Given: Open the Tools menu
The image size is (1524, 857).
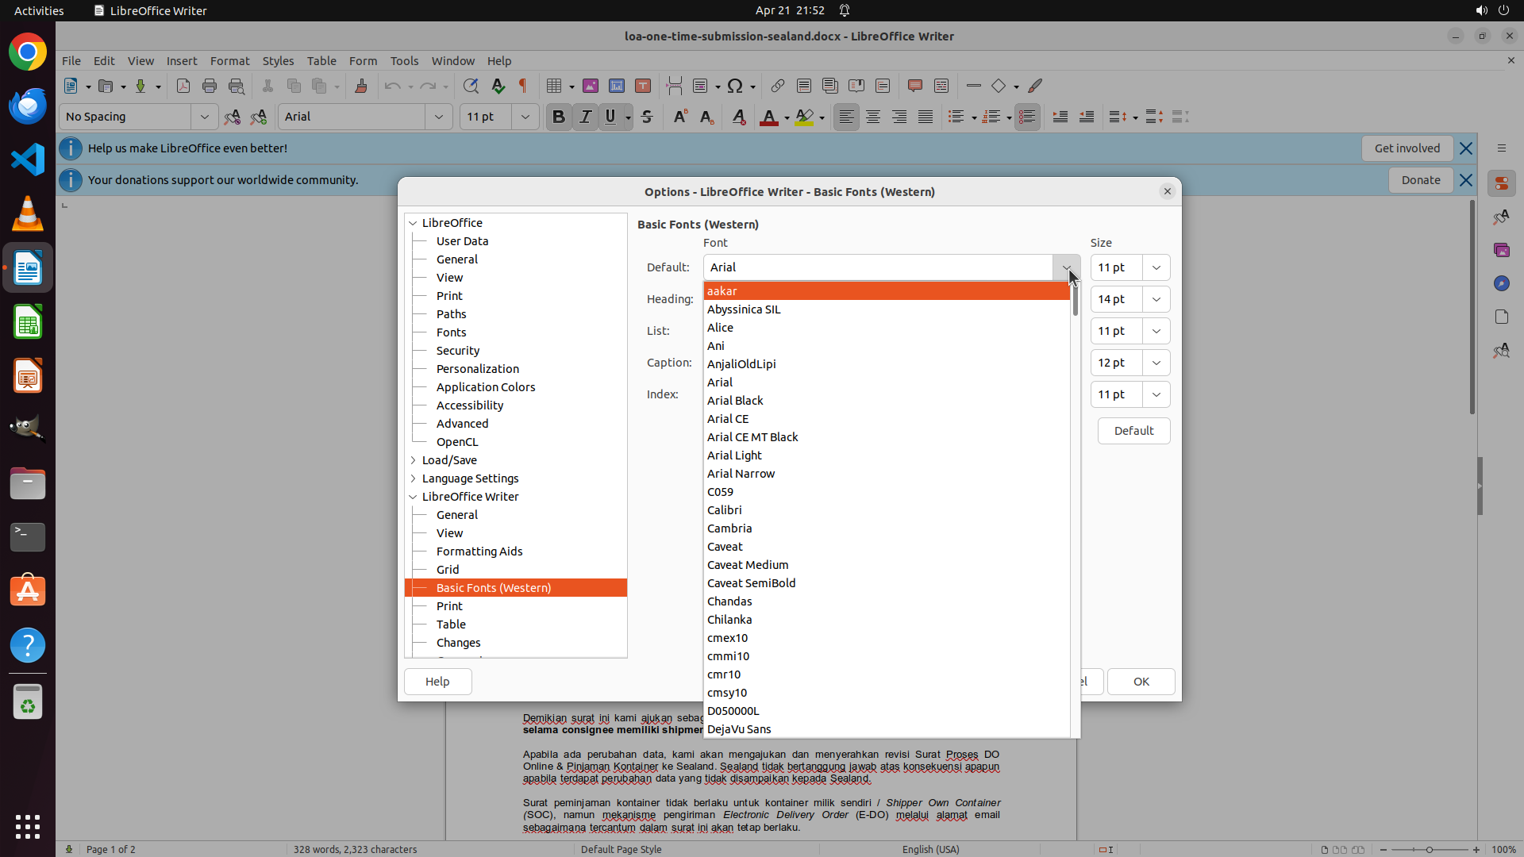Looking at the screenshot, I should [x=404, y=60].
